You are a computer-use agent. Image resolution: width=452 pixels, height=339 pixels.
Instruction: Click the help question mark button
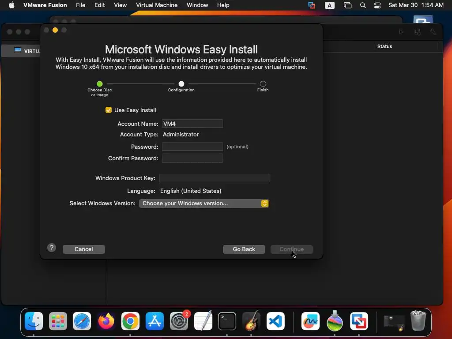click(x=52, y=248)
